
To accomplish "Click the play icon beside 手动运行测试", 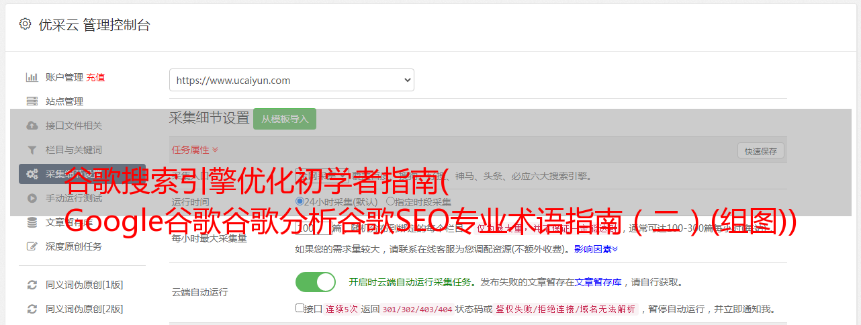I will pos(32,198).
